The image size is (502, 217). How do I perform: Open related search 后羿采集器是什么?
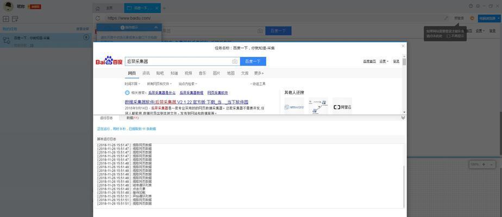162,93
